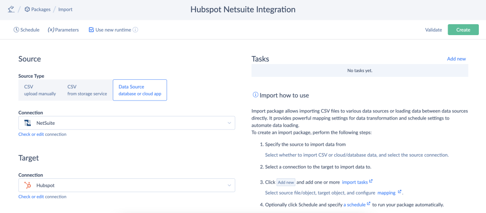The image size is (486, 213).
Task: Select Data Source database or cloud app
Action: 140,90
